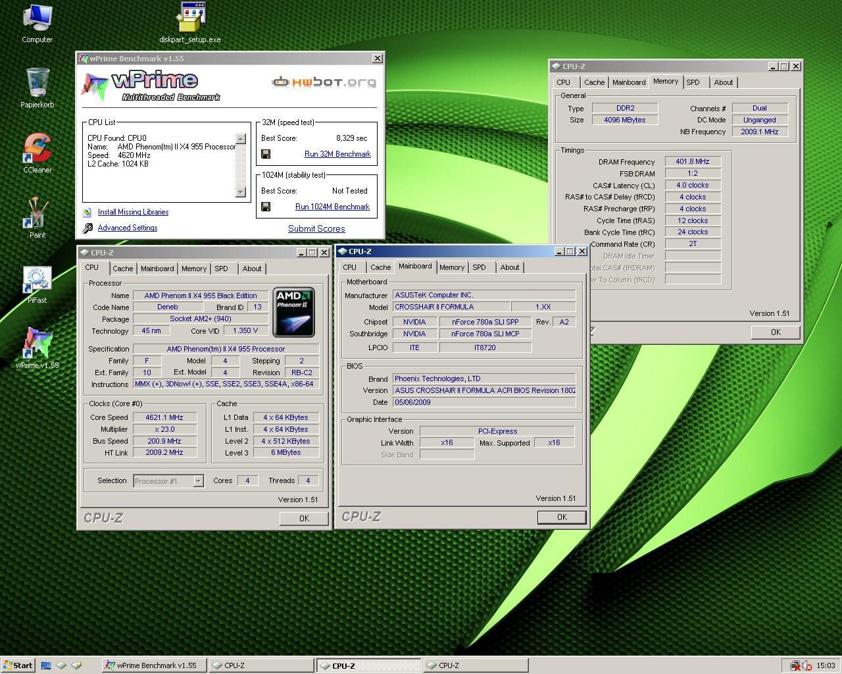This screenshot has height=674, width=842.
Task: Click the Install Missing Libraries icon
Action: click(x=87, y=212)
